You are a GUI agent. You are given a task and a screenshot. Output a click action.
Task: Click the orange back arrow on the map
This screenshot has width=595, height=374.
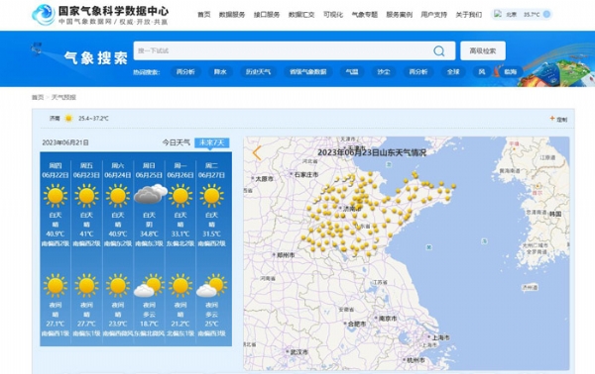click(257, 153)
